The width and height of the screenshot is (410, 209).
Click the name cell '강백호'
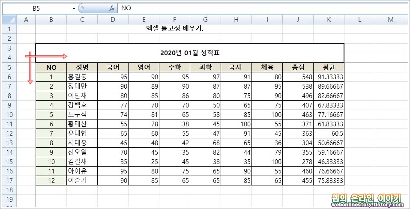click(x=82, y=105)
